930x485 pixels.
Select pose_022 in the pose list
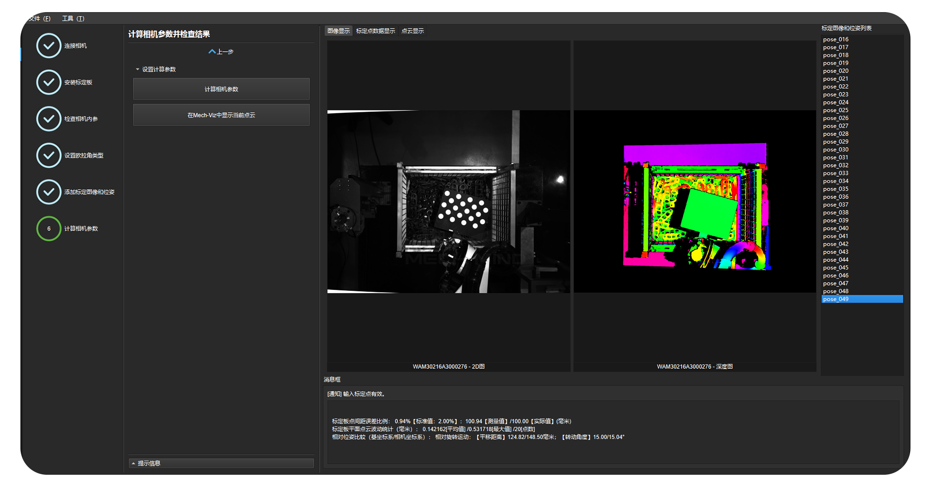pos(862,87)
